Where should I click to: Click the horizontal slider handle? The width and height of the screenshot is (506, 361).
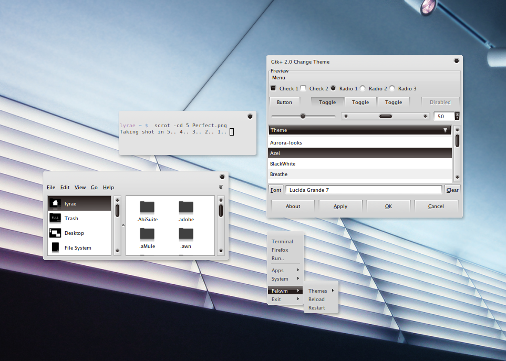click(x=303, y=116)
